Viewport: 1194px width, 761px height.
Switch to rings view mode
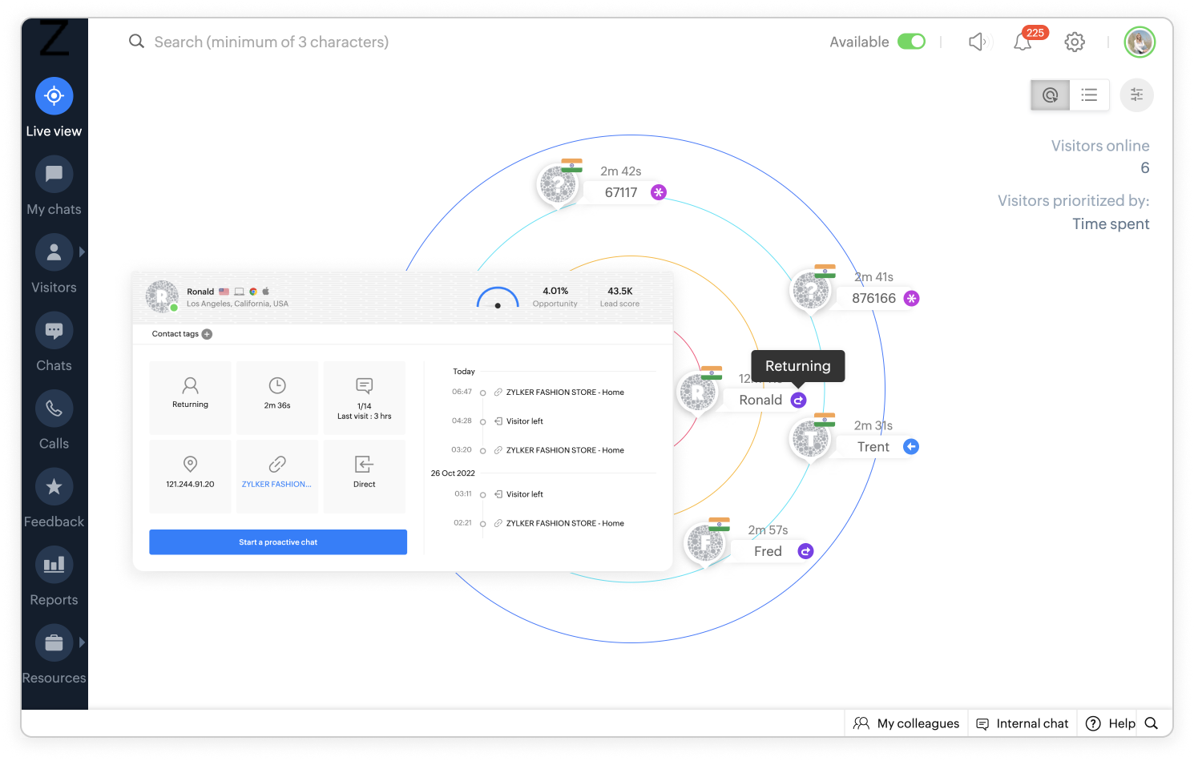tap(1050, 95)
